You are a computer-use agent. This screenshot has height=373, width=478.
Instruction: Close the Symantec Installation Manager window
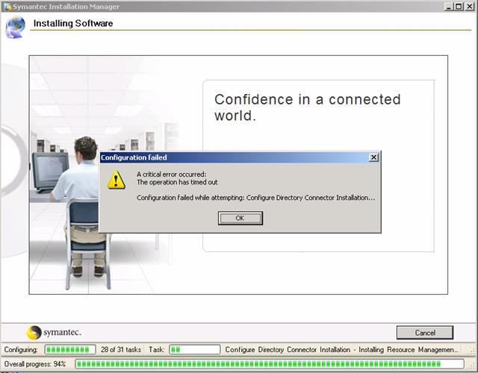tap(470, 5)
